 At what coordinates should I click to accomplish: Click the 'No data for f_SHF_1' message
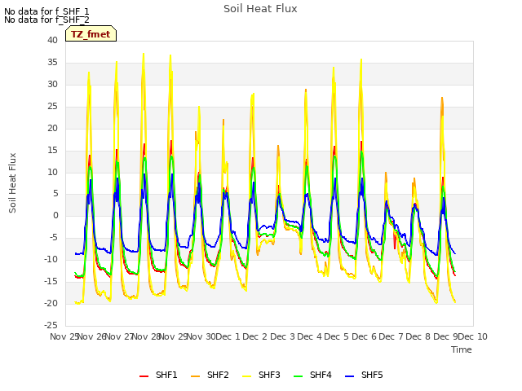pyautogui.click(x=46, y=11)
